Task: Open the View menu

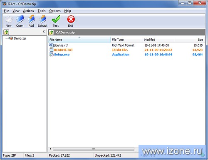Action: click(x=16, y=11)
